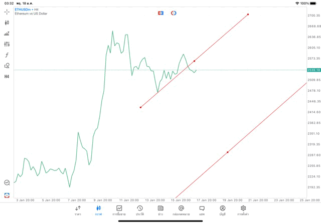The image size is (321, 224).
Task: Open the กล่องจดหมาย (Mailbox) tab
Action: point(181,210)
